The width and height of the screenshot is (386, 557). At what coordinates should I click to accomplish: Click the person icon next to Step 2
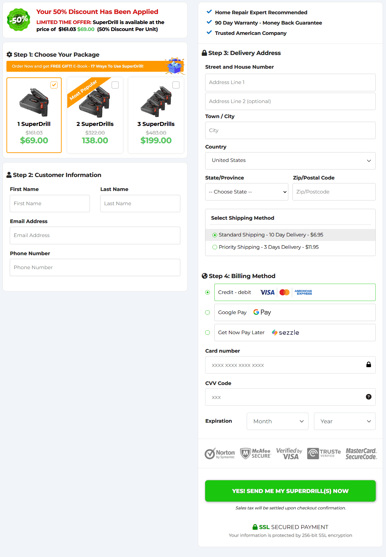[x=9, y=175]
